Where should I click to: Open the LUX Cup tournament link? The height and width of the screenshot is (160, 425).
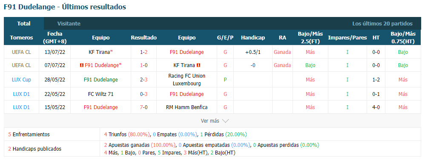[21, 80]
